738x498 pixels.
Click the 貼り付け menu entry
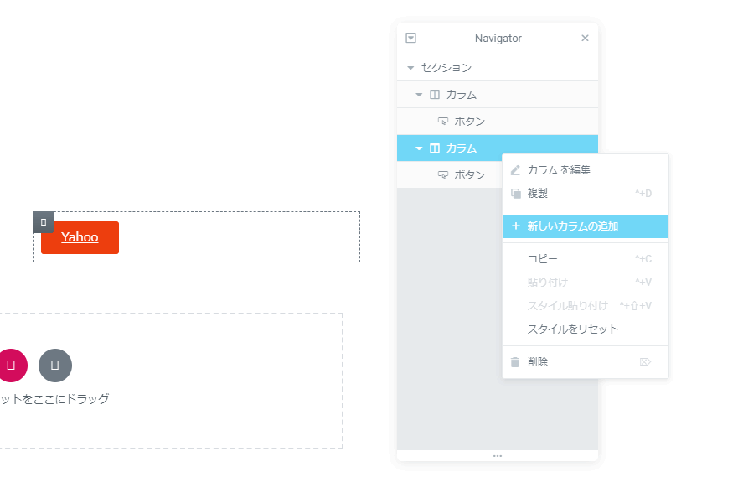[x=547, y=283]
